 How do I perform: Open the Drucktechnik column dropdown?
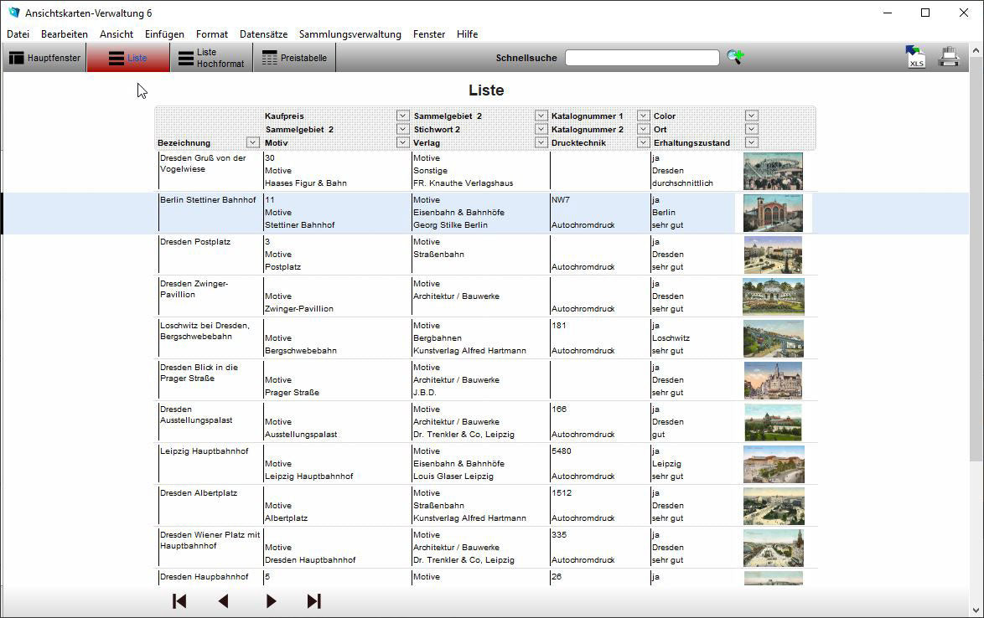tap(643, 142)
